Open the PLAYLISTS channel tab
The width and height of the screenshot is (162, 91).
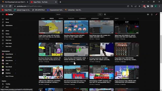(71, 18)
